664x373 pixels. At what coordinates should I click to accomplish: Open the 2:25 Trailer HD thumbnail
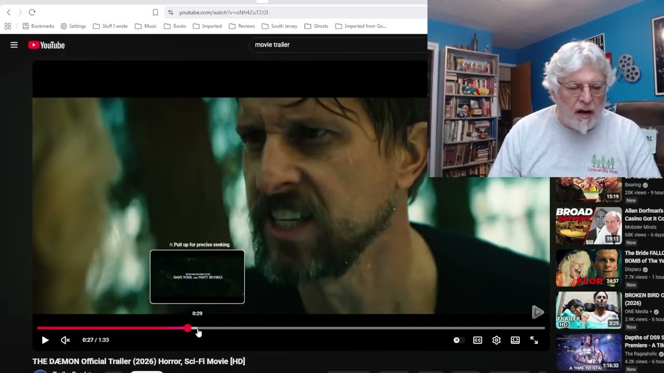[589, 310]
